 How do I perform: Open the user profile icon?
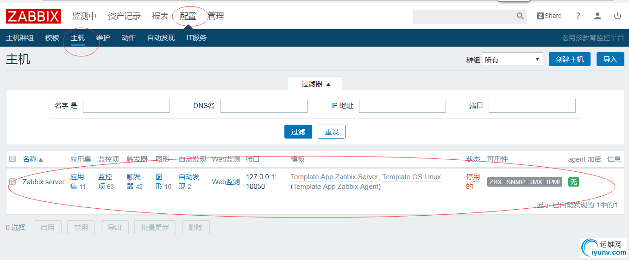[598, 16]
